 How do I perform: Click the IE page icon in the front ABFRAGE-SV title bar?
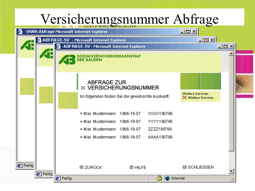click(58, 46)
